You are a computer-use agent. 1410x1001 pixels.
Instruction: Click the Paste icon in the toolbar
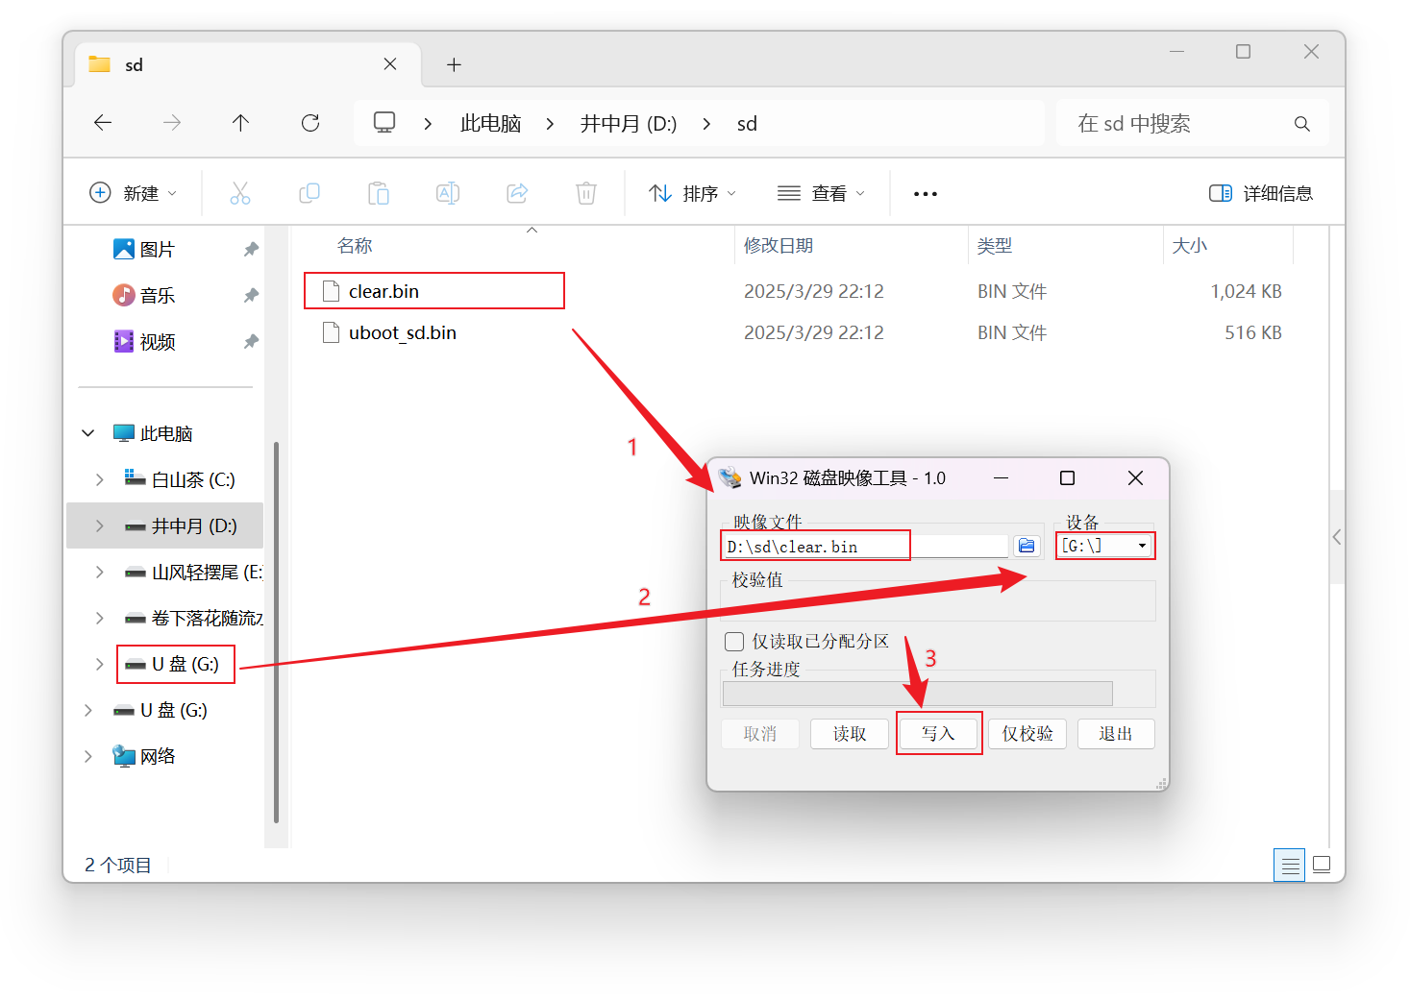[x=379, y=193]
